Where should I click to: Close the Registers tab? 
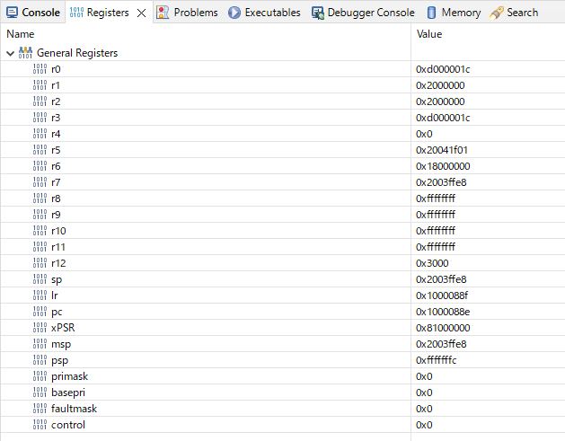[141, 13]
